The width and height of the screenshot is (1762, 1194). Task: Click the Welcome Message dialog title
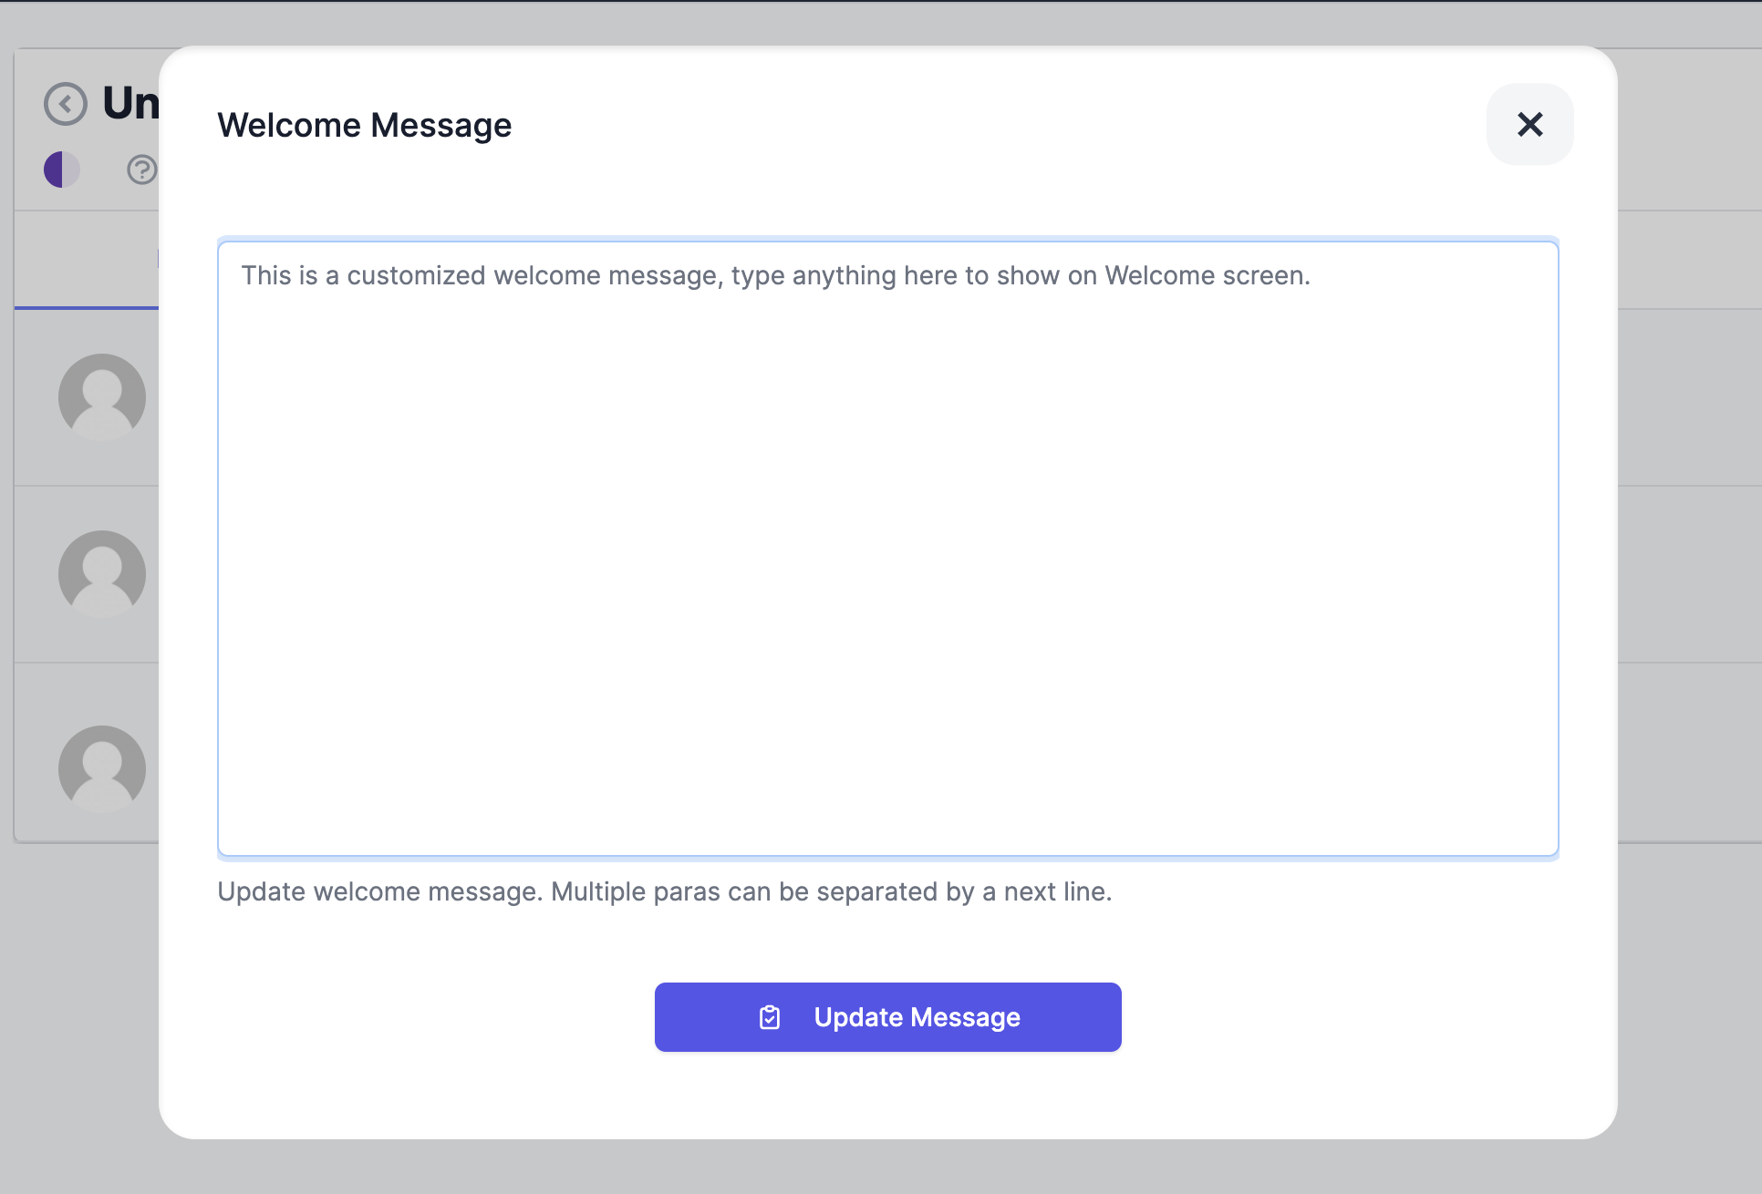click(x=364, y=125)
